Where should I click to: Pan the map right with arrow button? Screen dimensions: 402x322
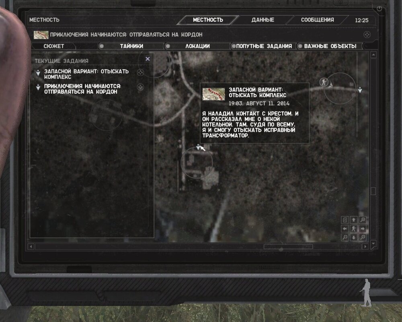click(x=363, y=229)
